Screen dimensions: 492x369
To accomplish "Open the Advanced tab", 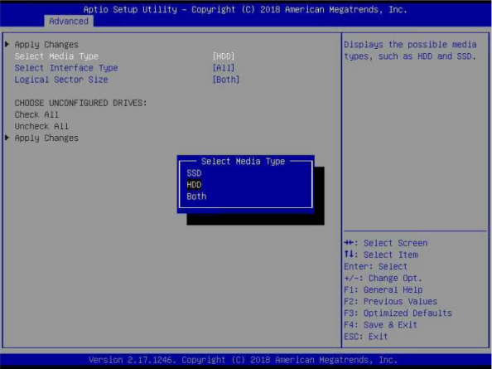I will tap(69, 22).
